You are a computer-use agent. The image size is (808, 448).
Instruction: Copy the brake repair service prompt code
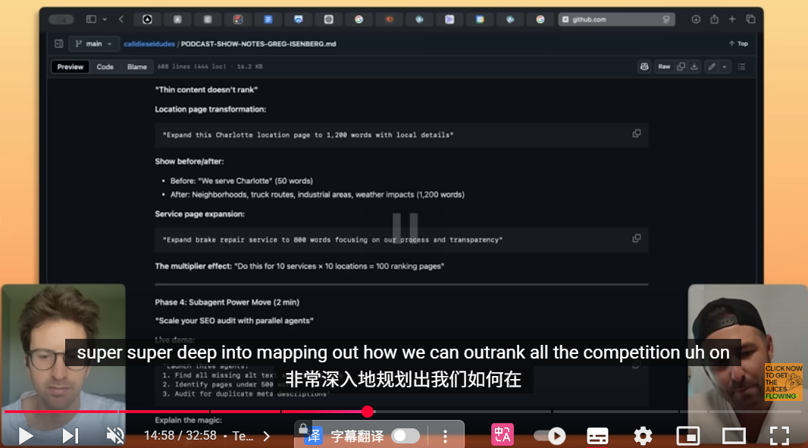(637, 238)
